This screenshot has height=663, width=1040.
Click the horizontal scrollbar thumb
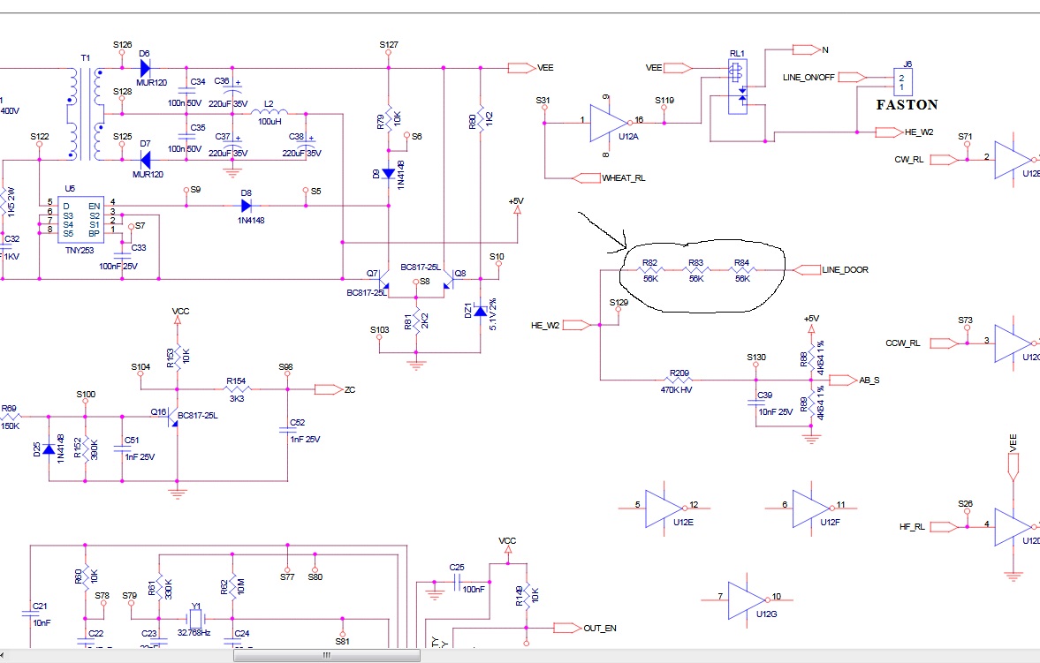[x=326, y=656]
